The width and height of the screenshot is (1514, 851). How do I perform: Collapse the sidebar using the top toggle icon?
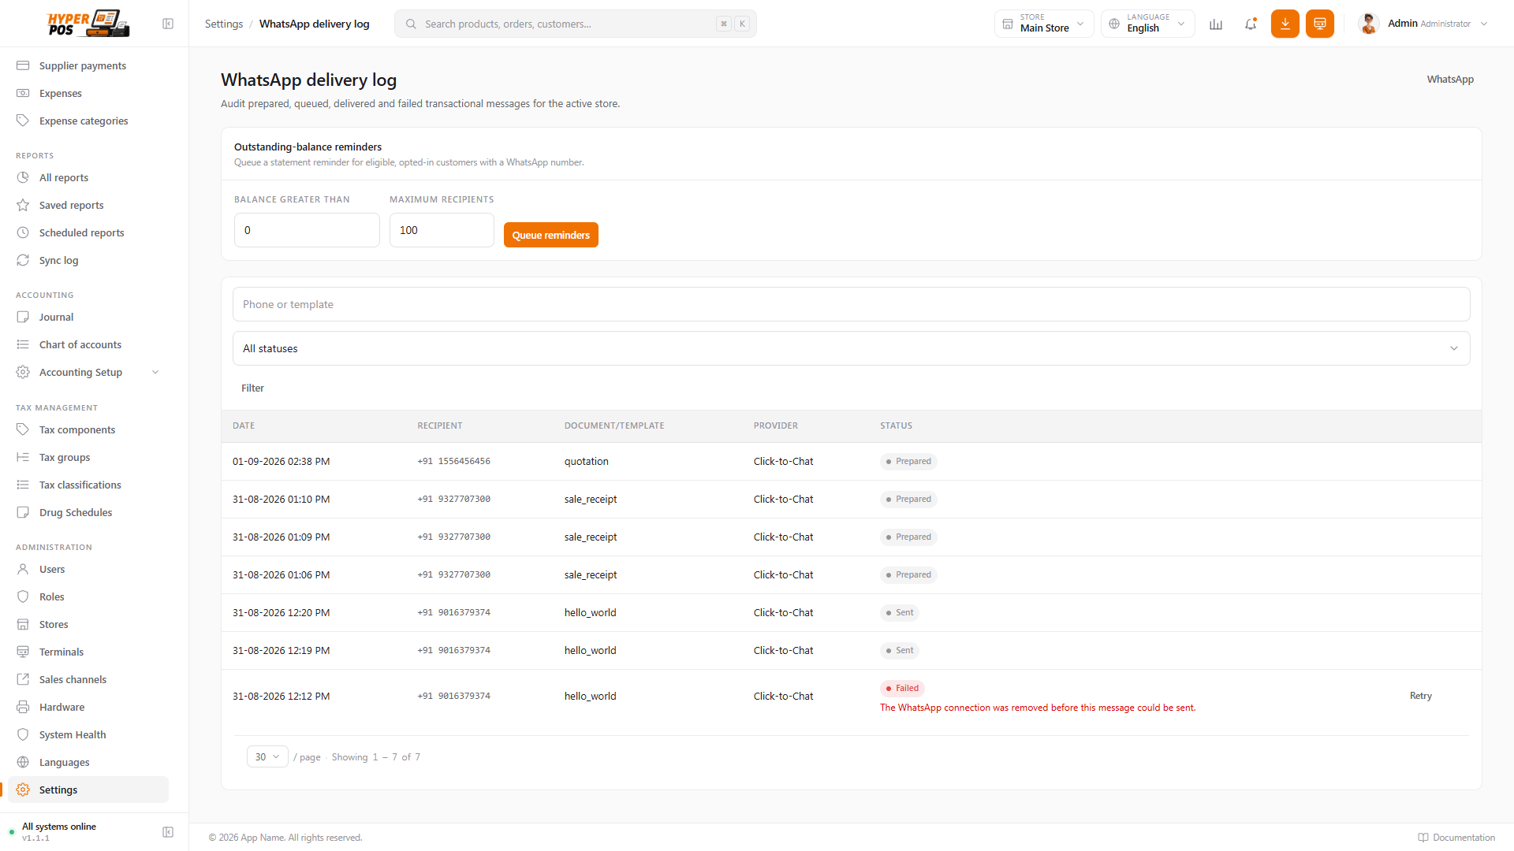168,24
